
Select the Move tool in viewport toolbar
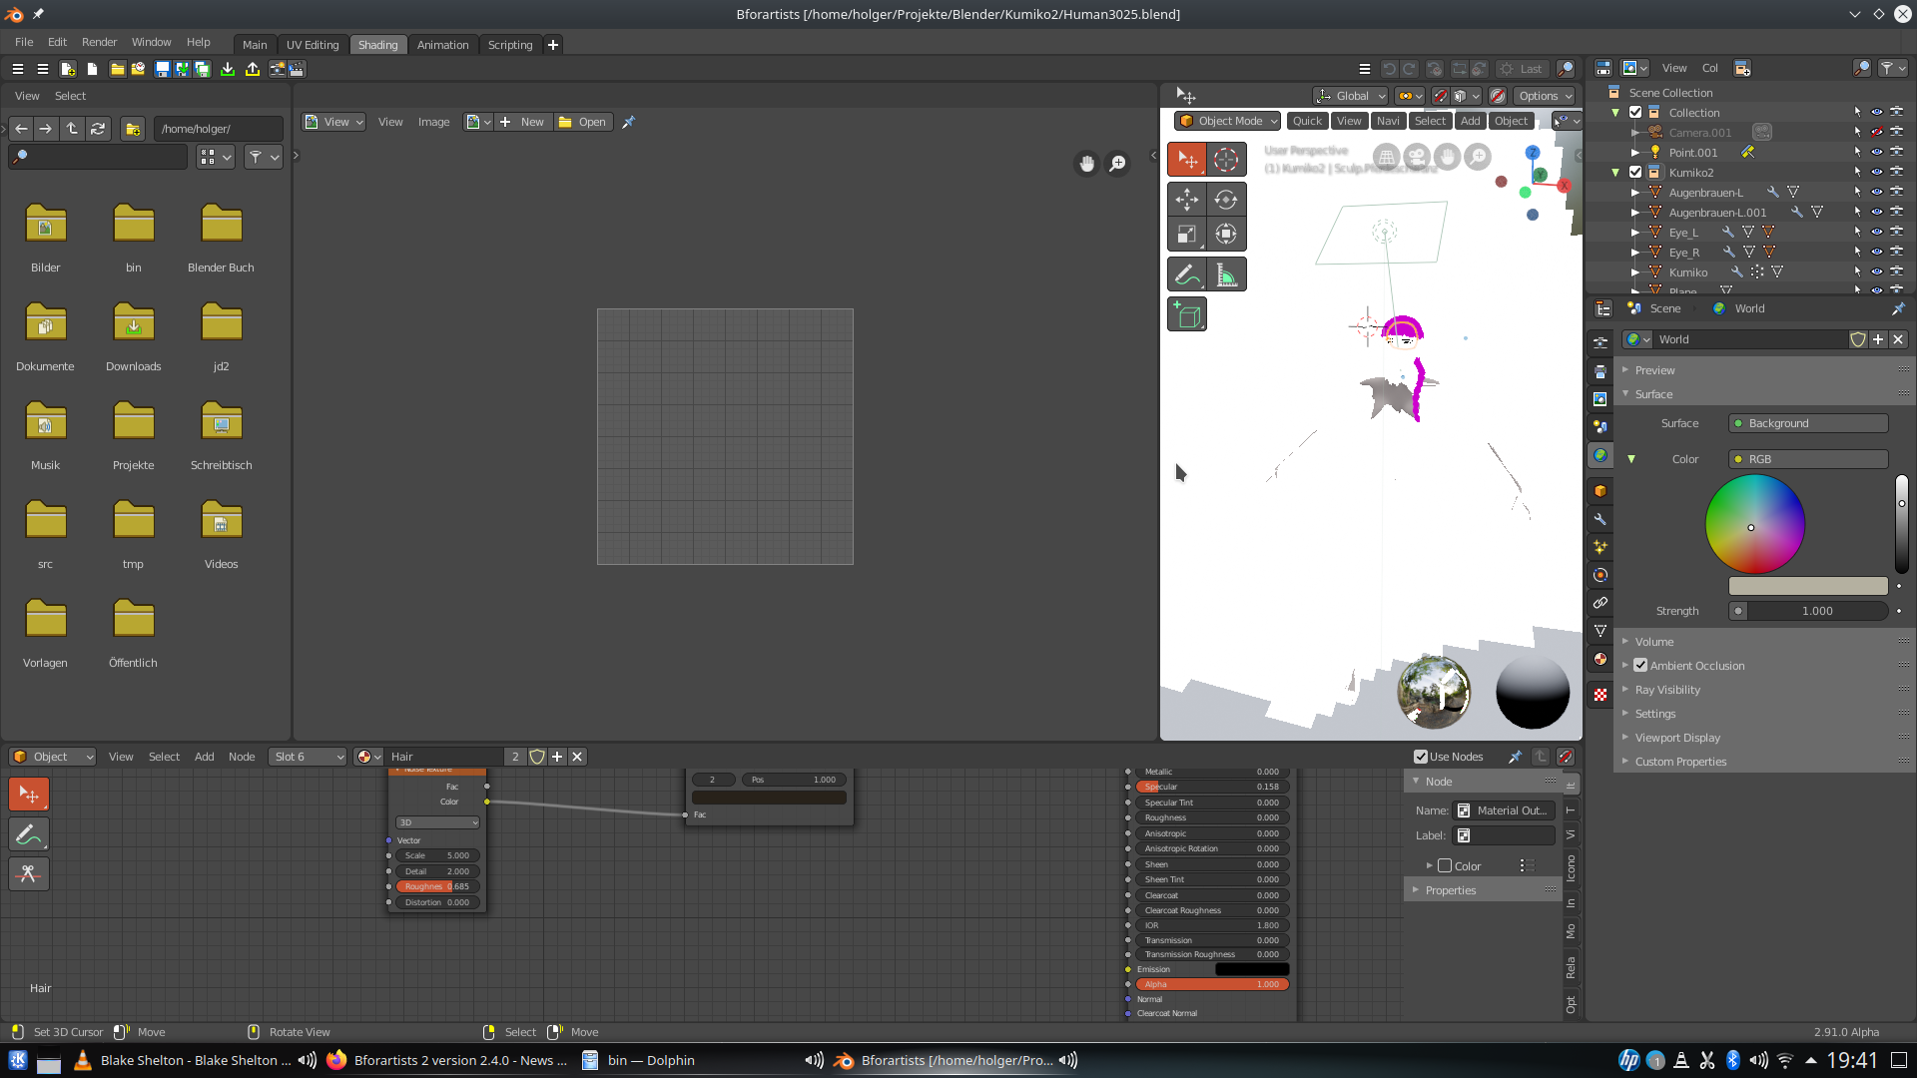(x=1187, y=200)
